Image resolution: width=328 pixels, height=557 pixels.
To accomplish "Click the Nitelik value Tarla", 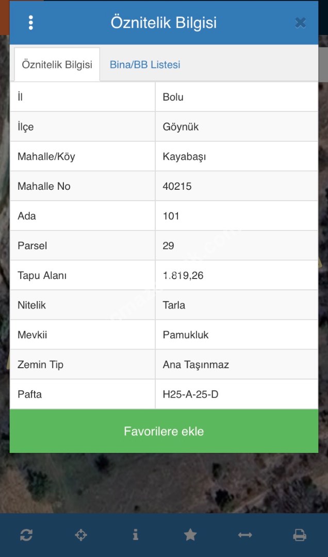I will click(174, 305).
